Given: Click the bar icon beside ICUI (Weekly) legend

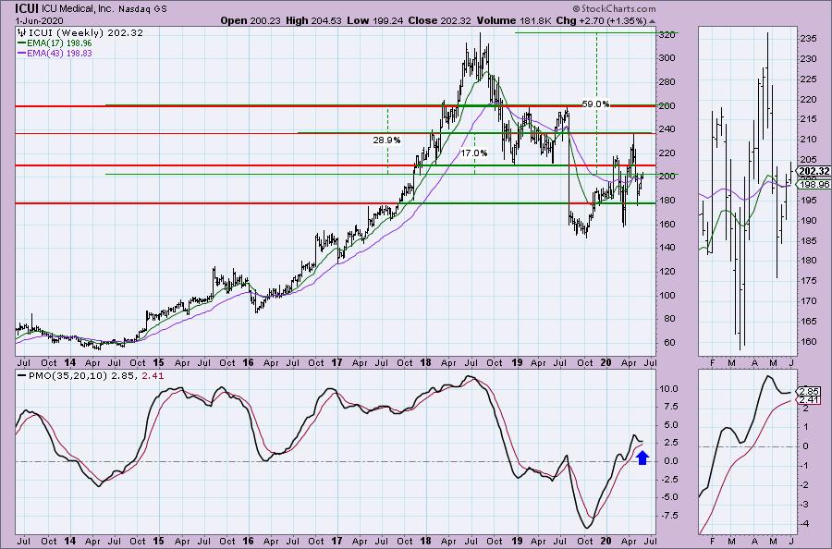Looking at the screenshot, I should 22,33.
